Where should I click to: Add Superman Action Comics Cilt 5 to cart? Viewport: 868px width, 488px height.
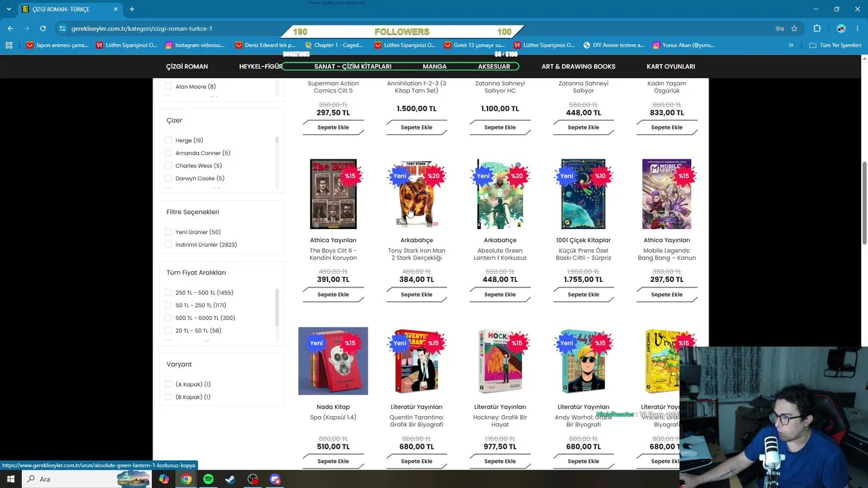(x=333, y=127)
